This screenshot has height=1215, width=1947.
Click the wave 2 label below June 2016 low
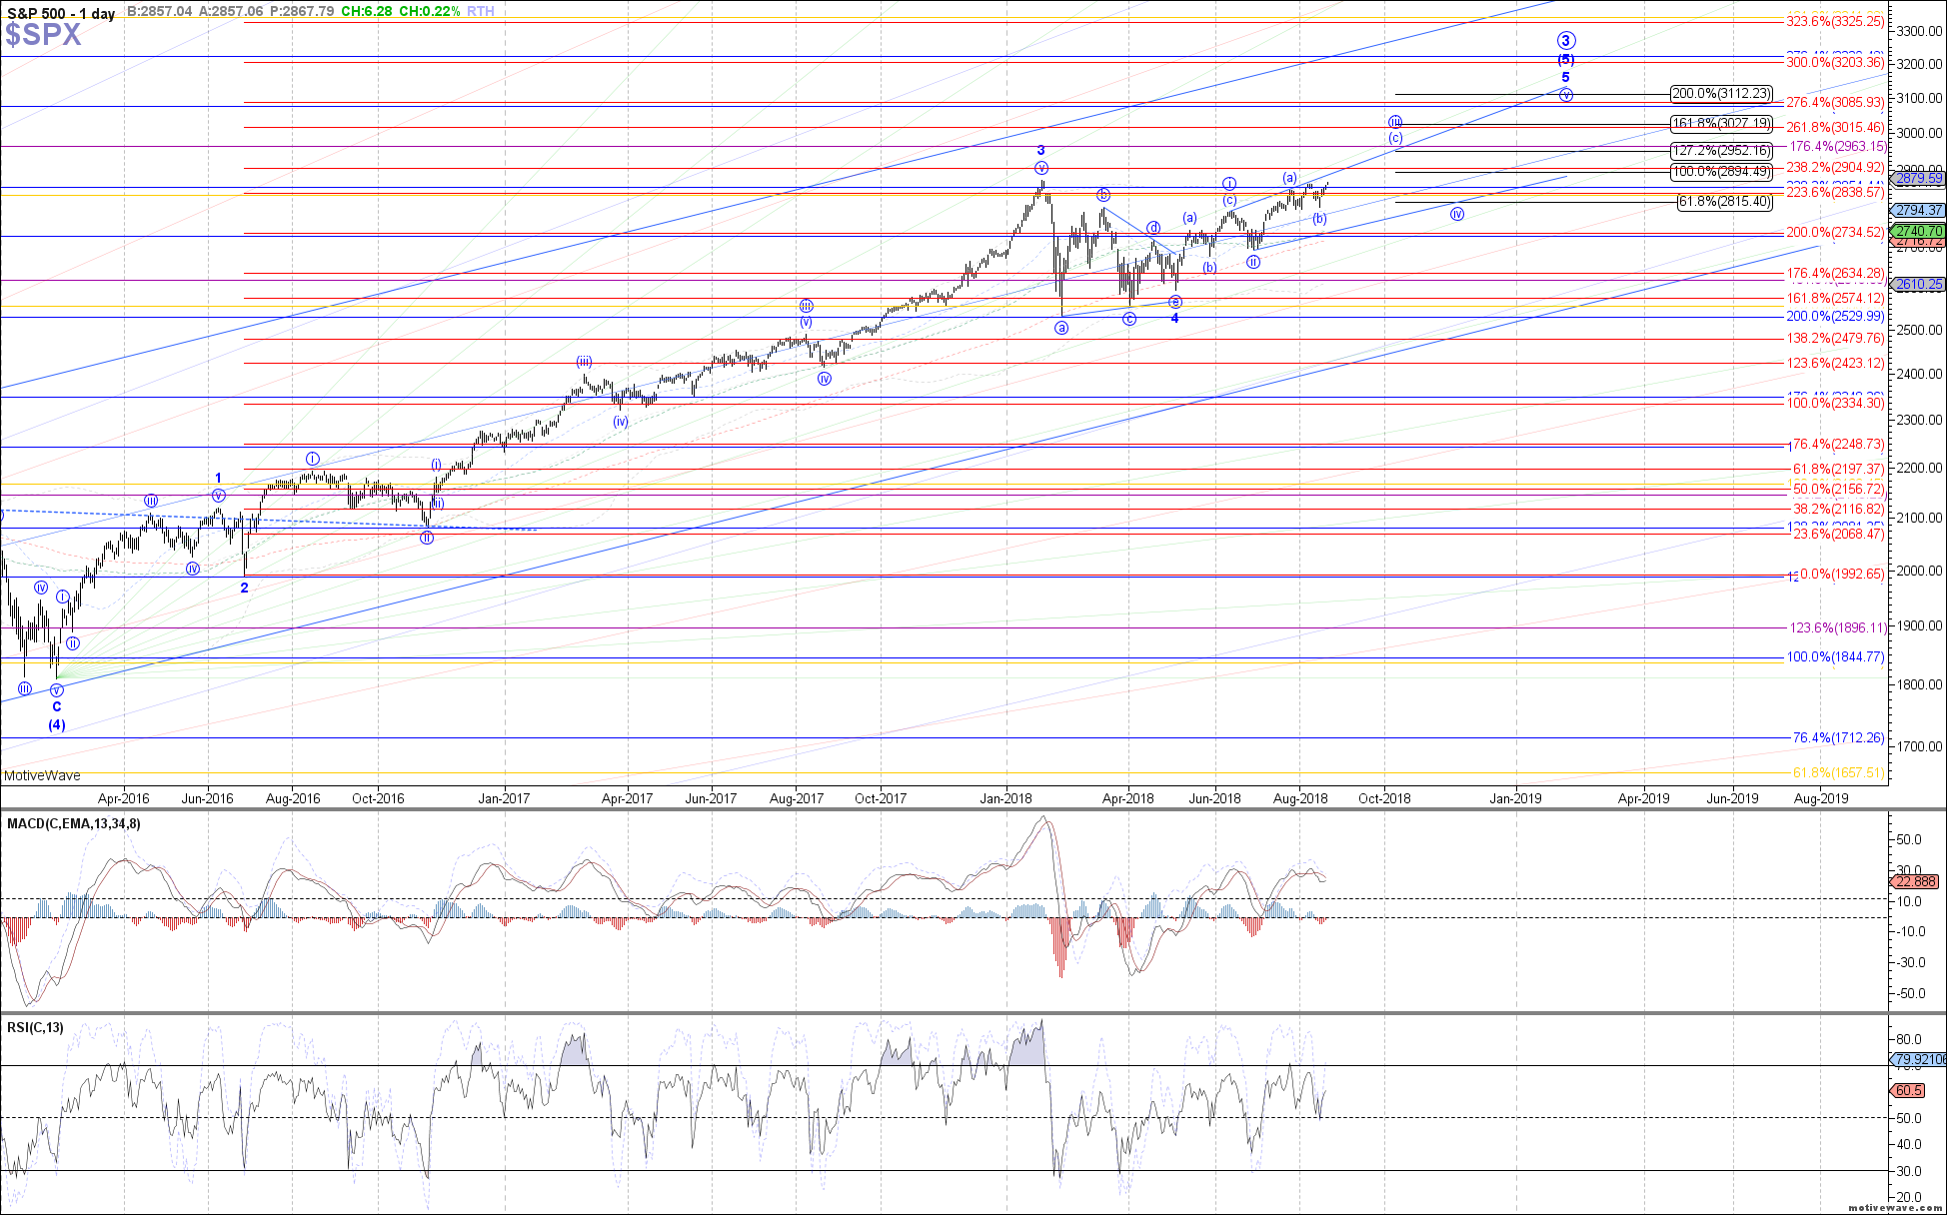[x=244, y=588]
